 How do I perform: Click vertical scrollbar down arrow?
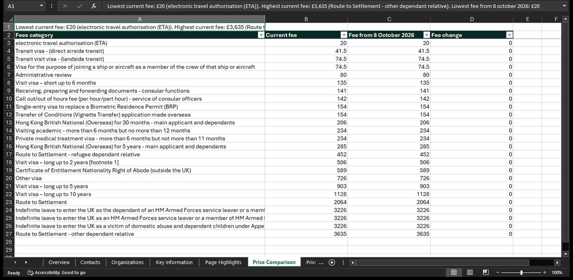coord(566,254)
